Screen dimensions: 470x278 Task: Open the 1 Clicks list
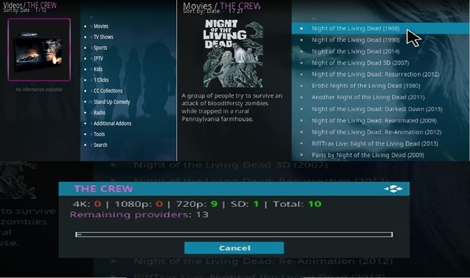(x=101, y=80)
